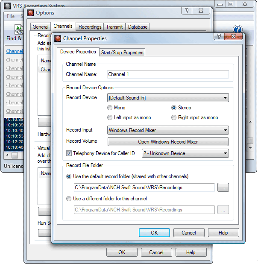258x264 pixels.
Task: Switch to Device Properties tab
Action: point(78,52)
